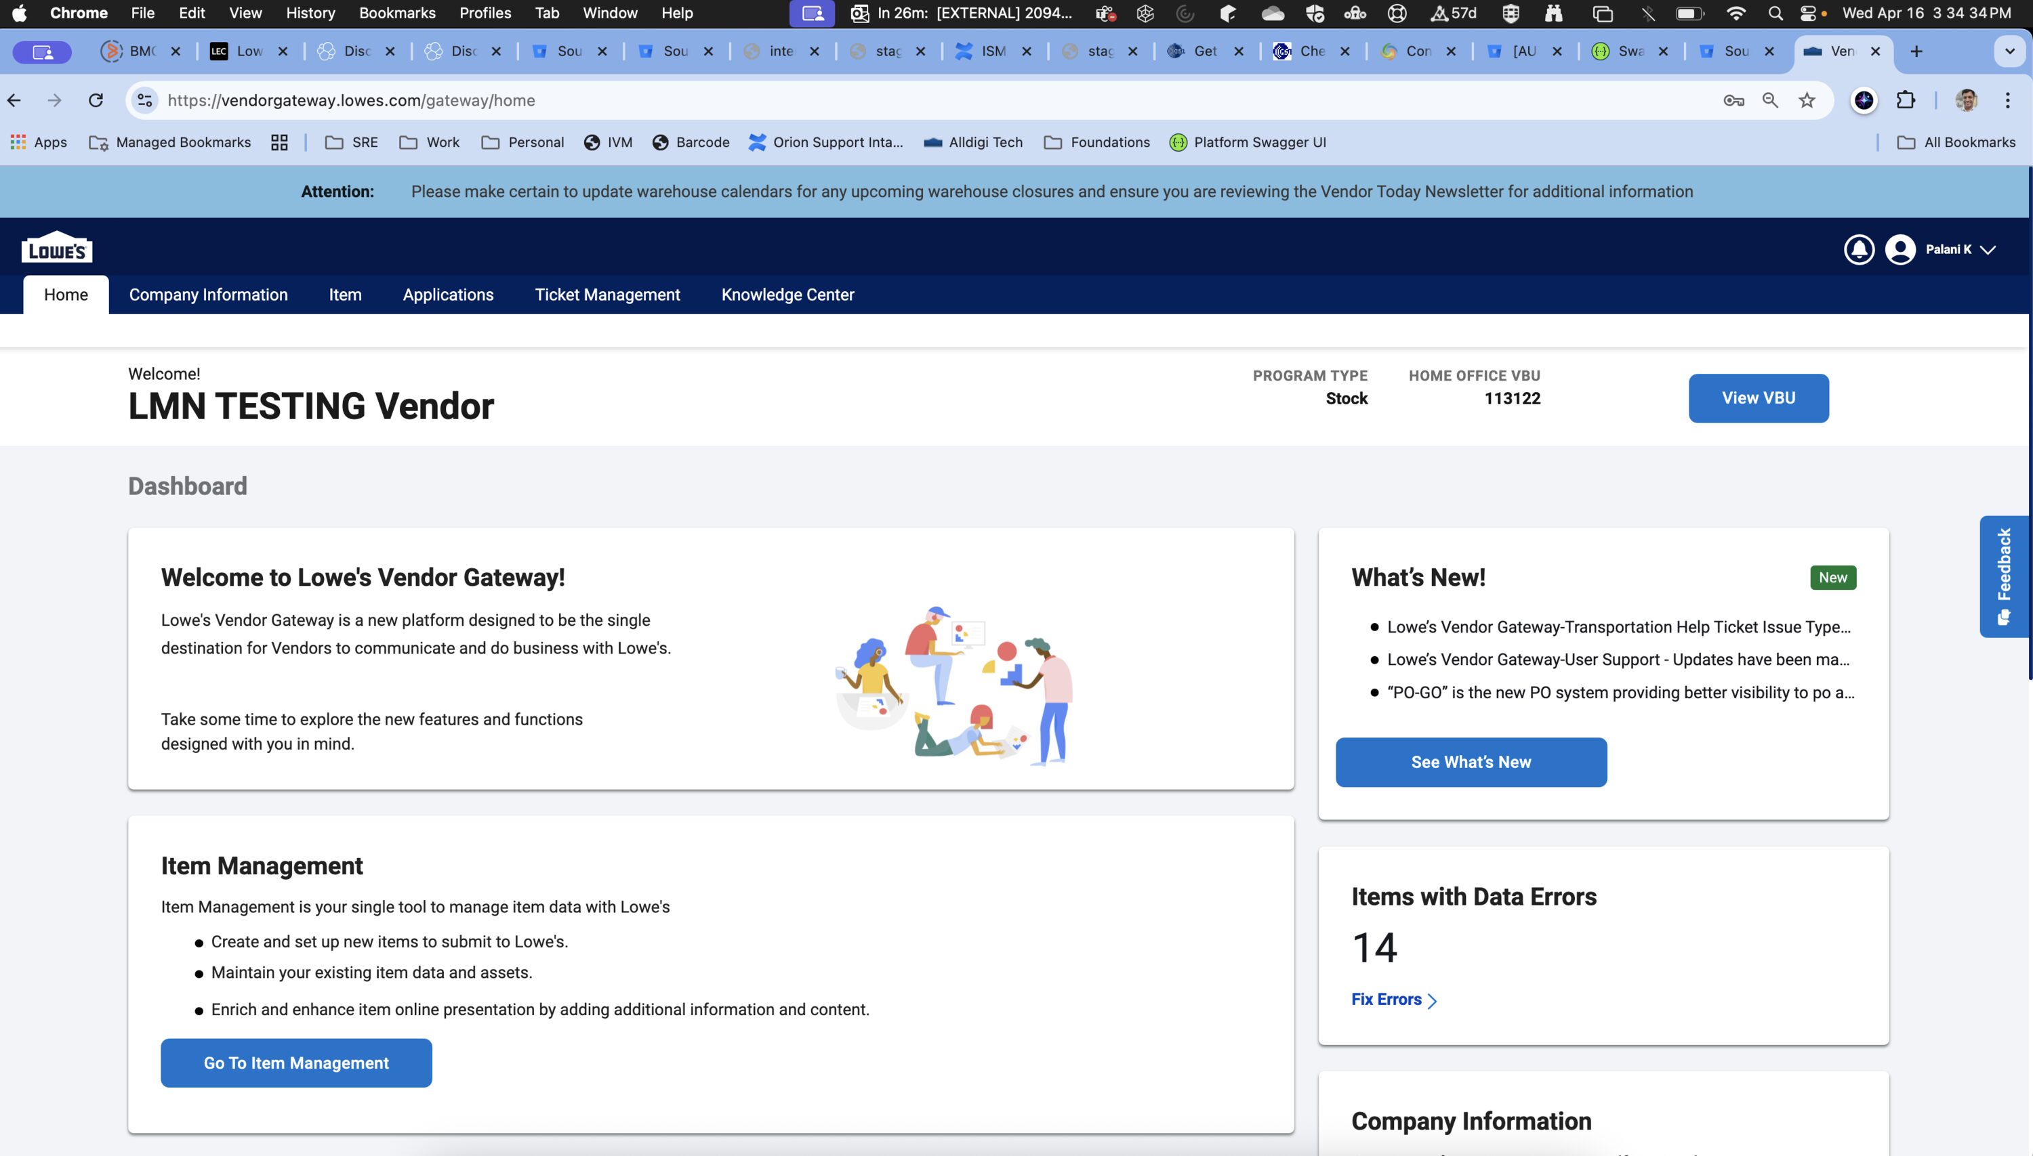Open the Orion Support Inta... bookmark
The image size is (2033, 1156).
[x=826, y=142]
